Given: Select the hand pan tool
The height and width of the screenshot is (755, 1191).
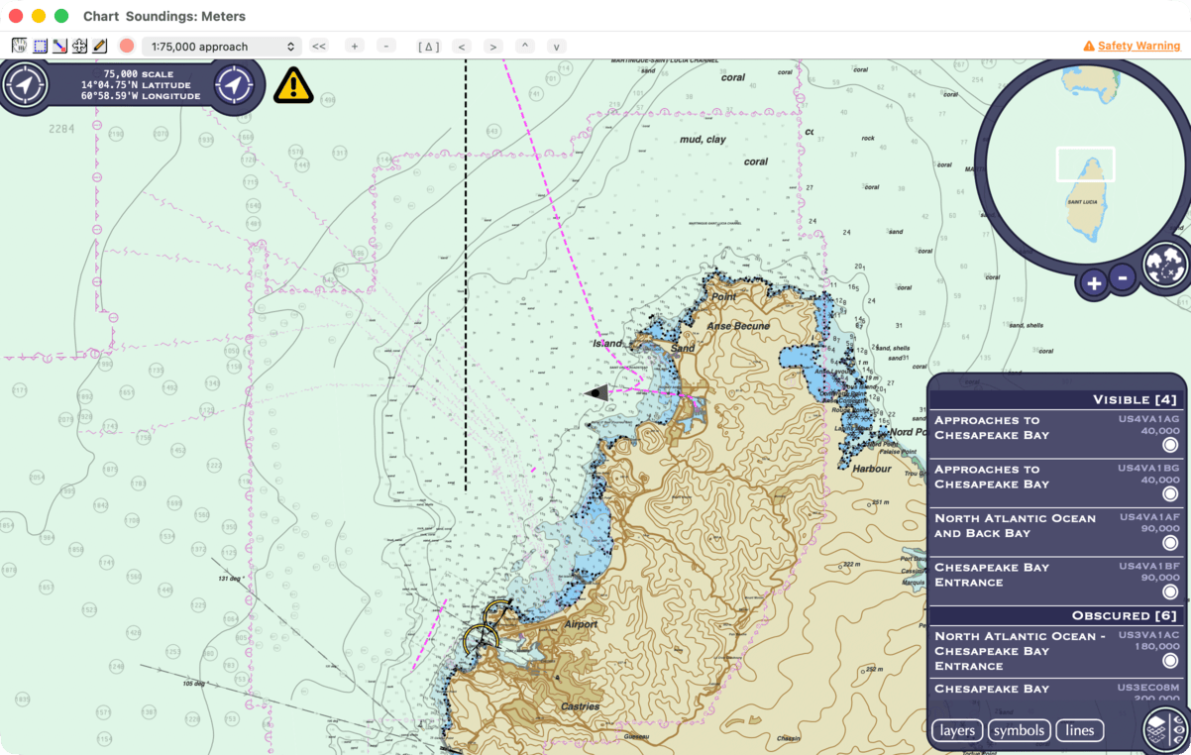Looking at the screenshot, I should pyautogui.click(x=20, y=46).
